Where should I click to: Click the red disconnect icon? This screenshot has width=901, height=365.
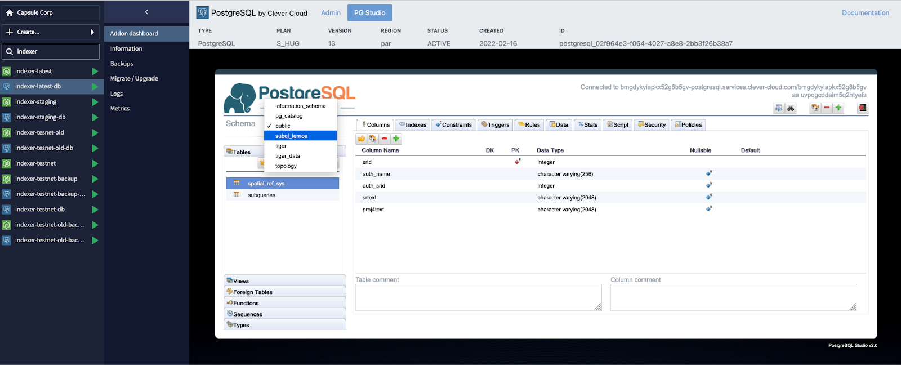click(862, 108)
